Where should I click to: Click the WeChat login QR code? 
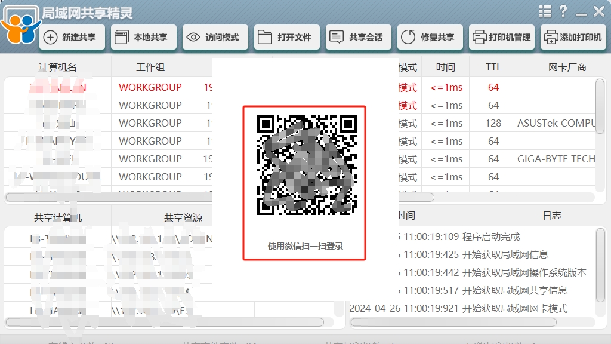click(307, 165)
